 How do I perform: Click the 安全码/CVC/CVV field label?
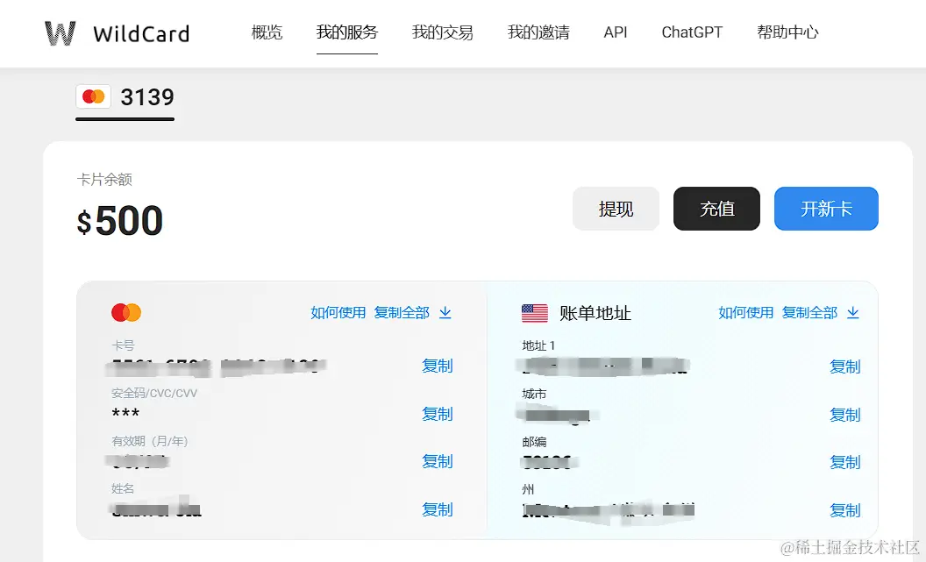click(x=154, y=393)
